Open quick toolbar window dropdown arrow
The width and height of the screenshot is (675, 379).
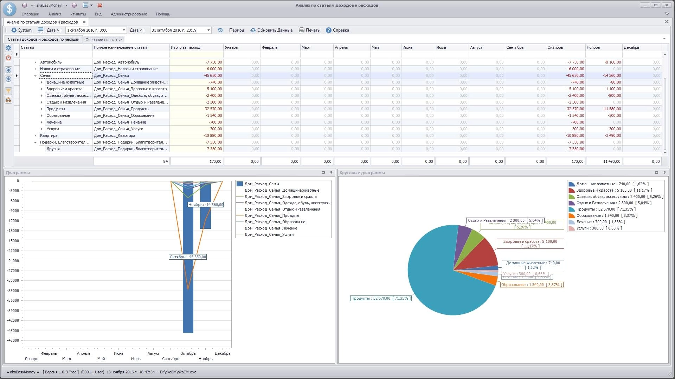(91, 5)
